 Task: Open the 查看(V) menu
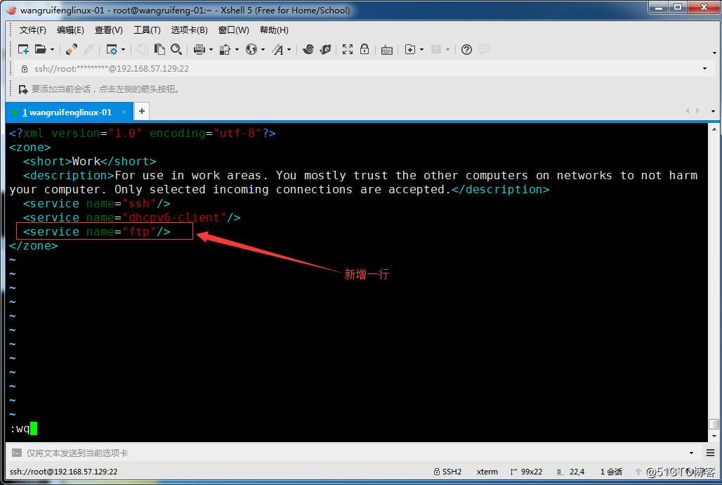[x=109, y=30]
